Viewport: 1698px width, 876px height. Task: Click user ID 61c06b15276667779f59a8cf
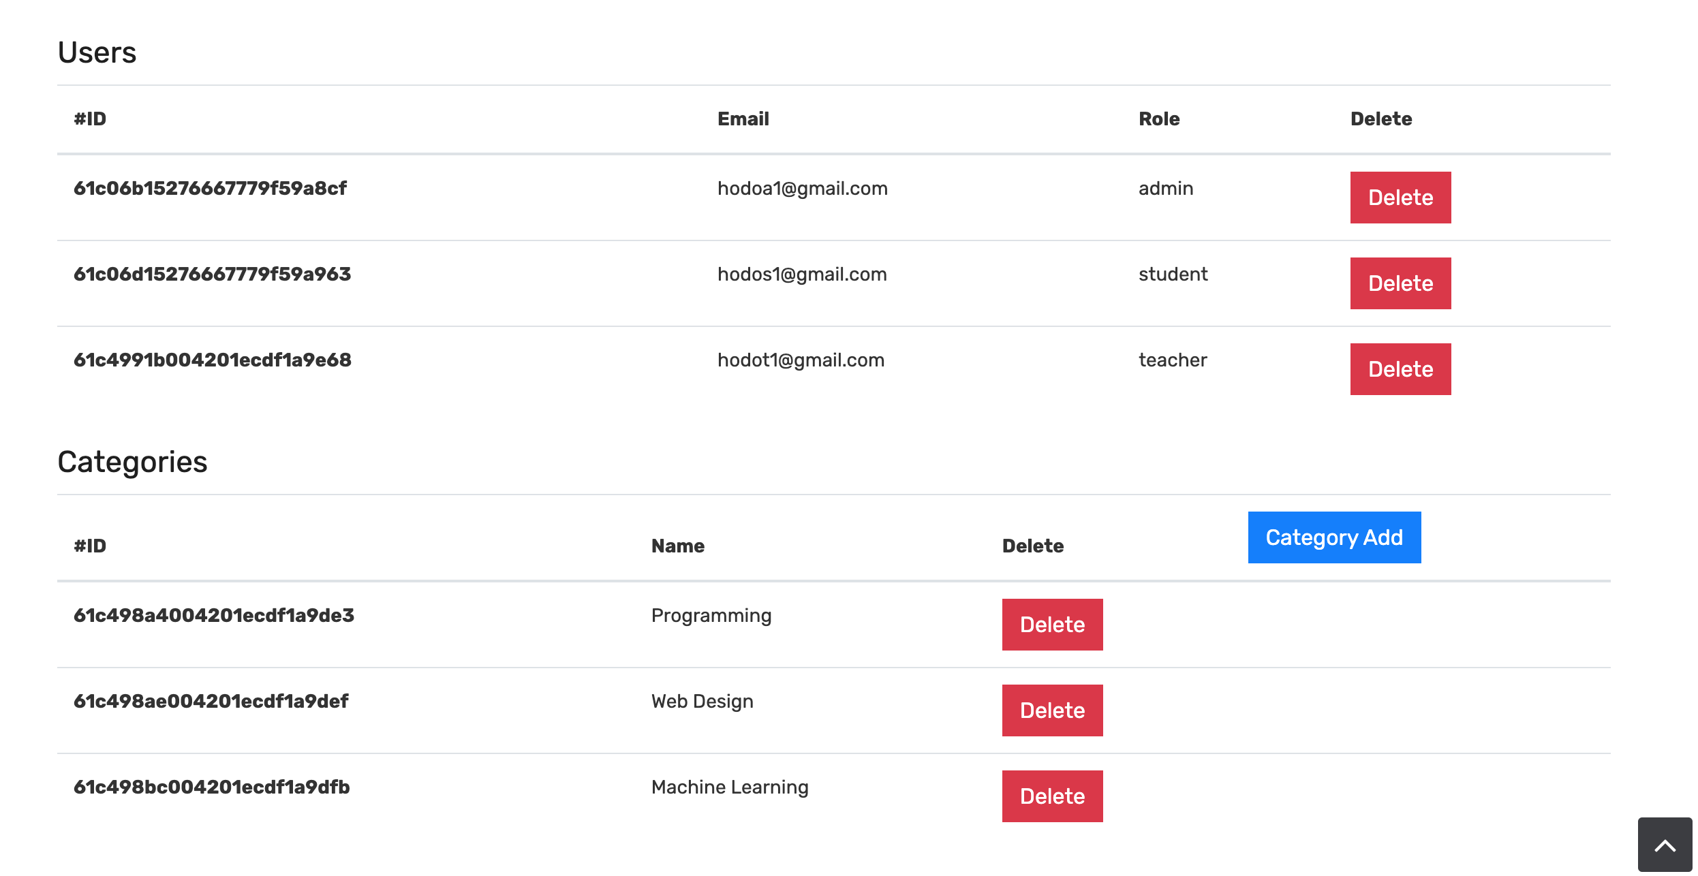210,189
